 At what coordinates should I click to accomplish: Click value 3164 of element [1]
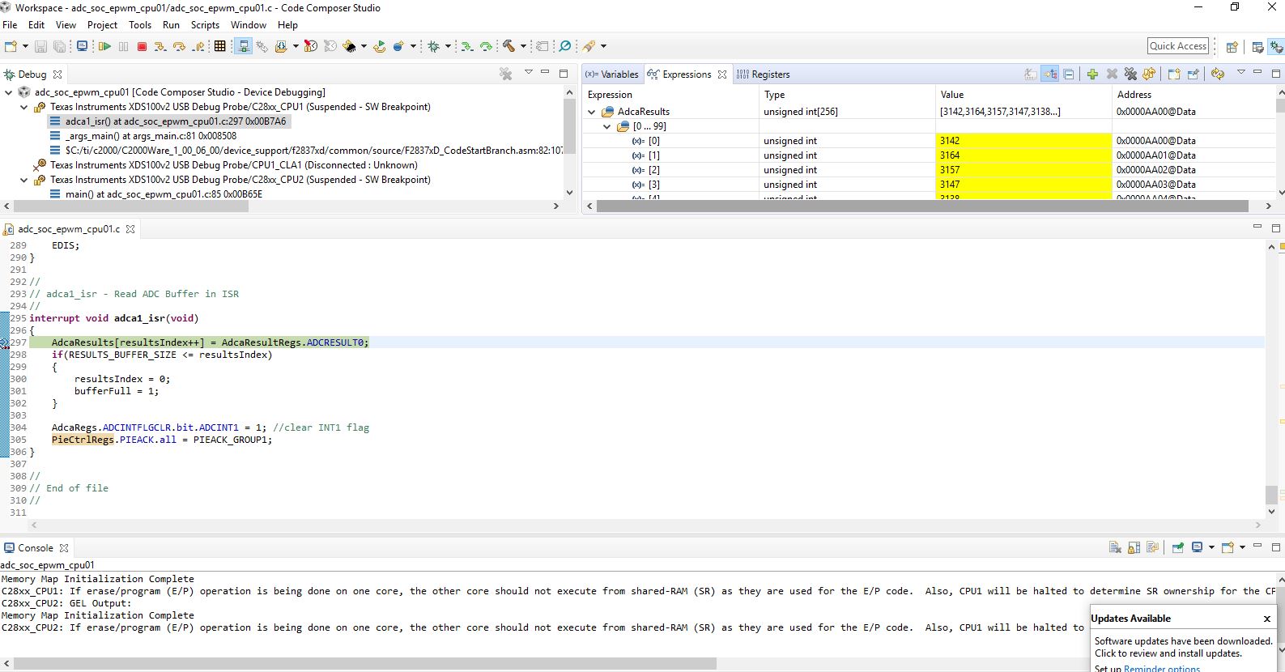1023,155
